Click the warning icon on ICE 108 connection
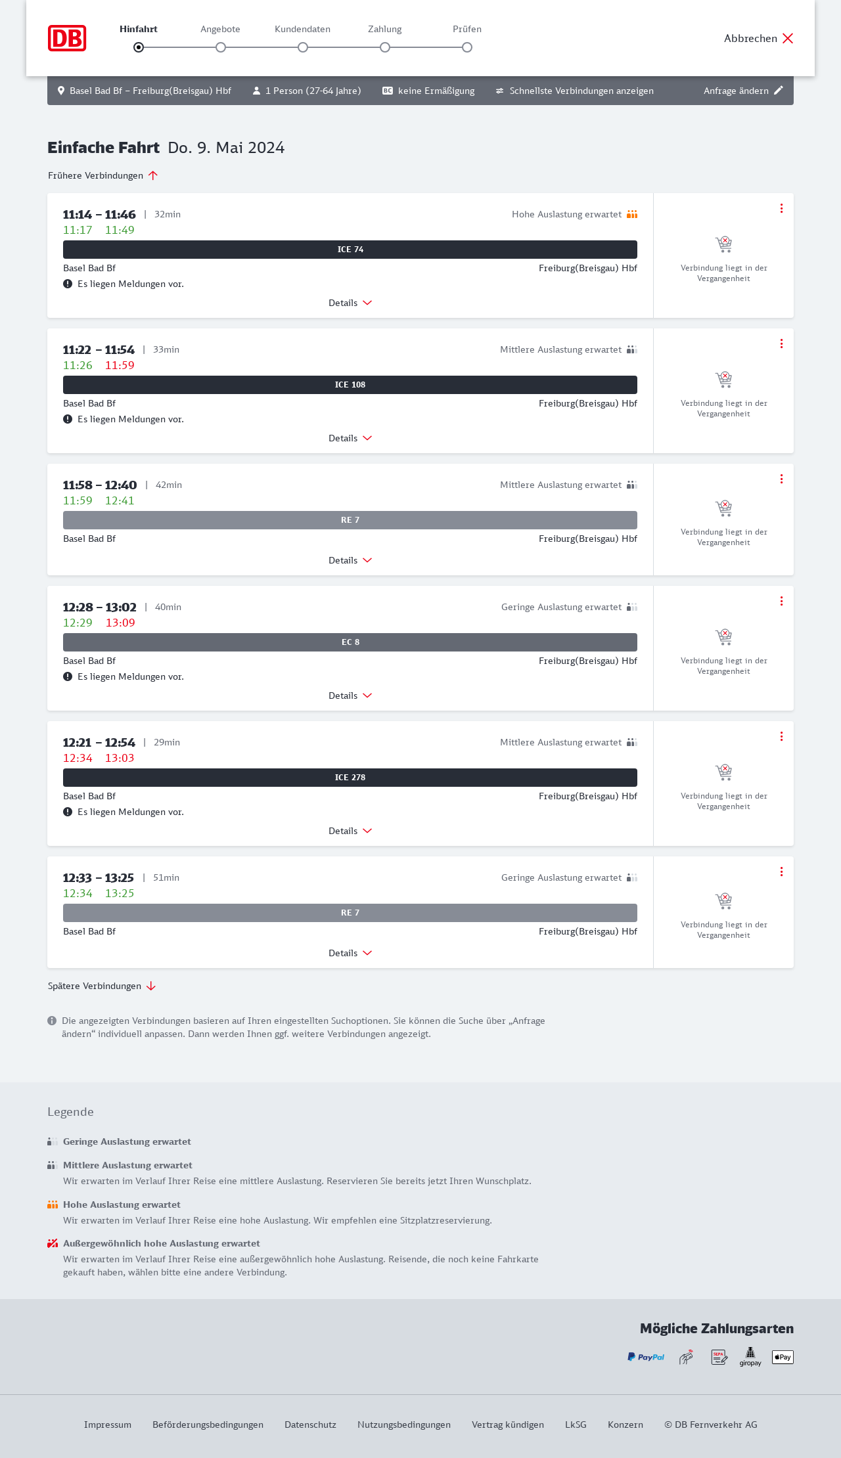 tap(68, 419)
